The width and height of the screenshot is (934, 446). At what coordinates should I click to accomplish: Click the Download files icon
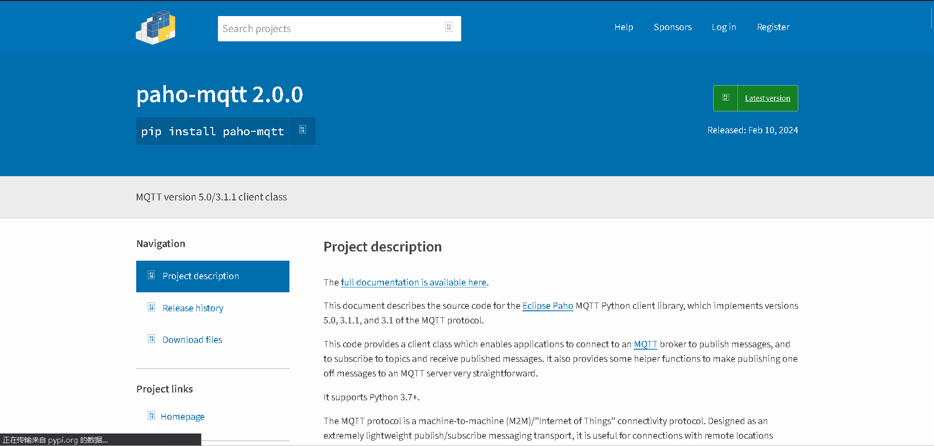151,339
